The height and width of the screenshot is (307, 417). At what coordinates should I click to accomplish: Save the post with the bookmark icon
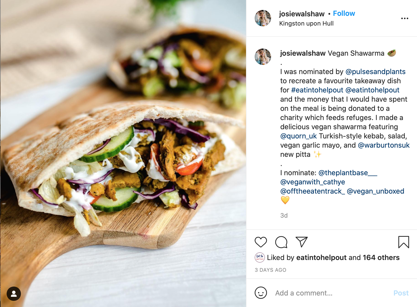pos(403,242)
